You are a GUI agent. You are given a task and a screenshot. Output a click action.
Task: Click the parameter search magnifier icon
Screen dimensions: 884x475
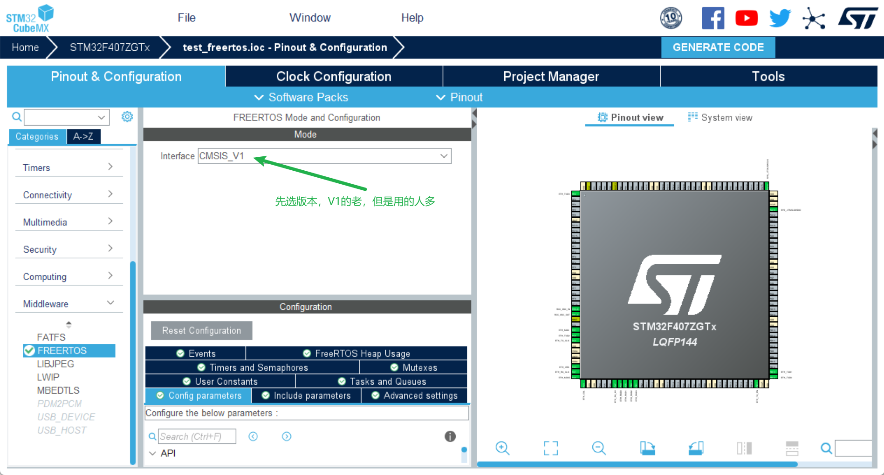click(x=152, y=436)
